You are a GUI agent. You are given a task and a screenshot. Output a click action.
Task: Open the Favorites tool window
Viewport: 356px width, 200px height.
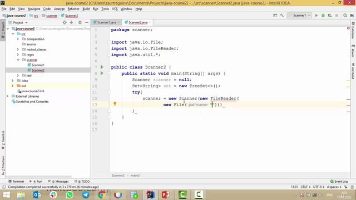tap(3, 140)
